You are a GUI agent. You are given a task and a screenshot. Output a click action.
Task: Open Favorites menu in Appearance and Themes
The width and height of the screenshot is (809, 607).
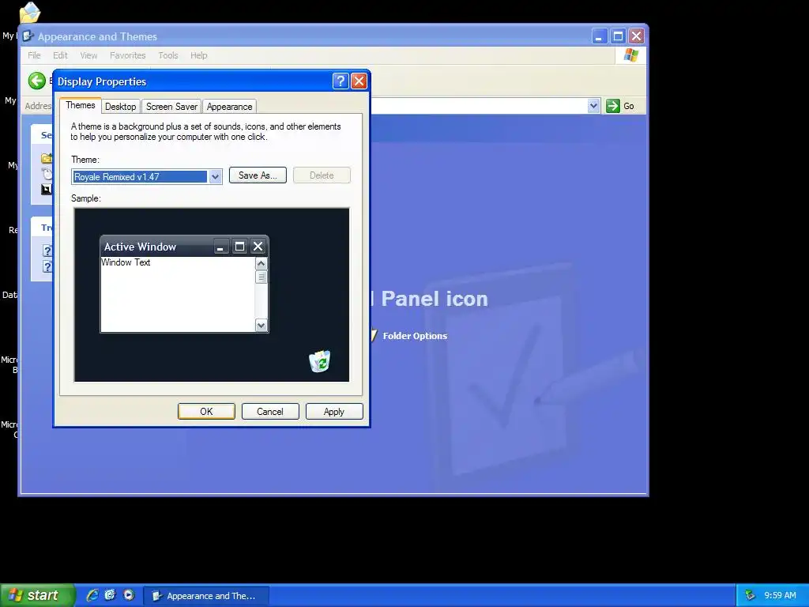127,55
